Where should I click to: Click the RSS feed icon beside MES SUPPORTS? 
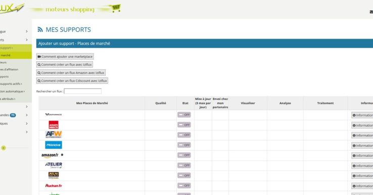tap(40, 29)
